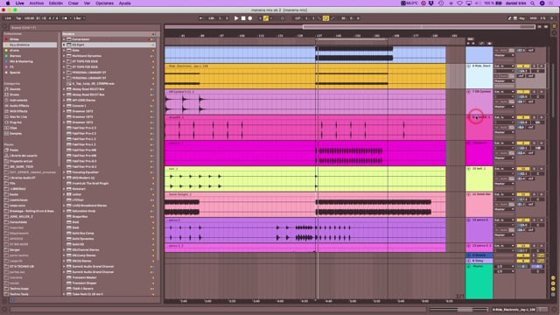
Task: Toggle track activator of 7 DR Cymbal
Action: (523, 92)
